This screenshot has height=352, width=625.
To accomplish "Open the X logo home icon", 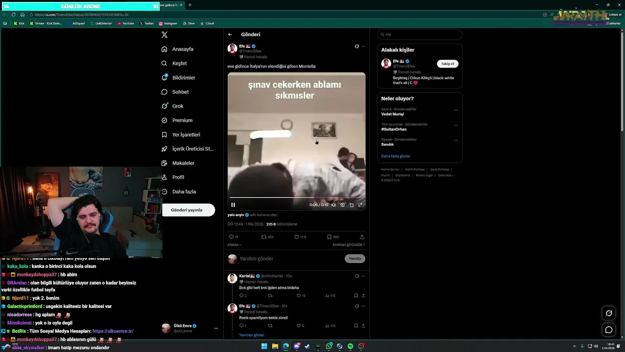I will tap(165, 35).
